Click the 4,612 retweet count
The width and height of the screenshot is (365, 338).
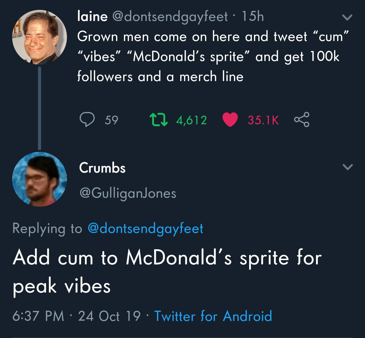click(x=192, y=120)
